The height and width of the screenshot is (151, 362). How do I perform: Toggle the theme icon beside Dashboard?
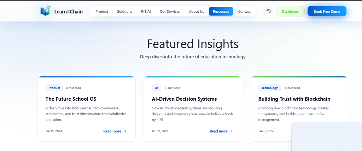269,11
